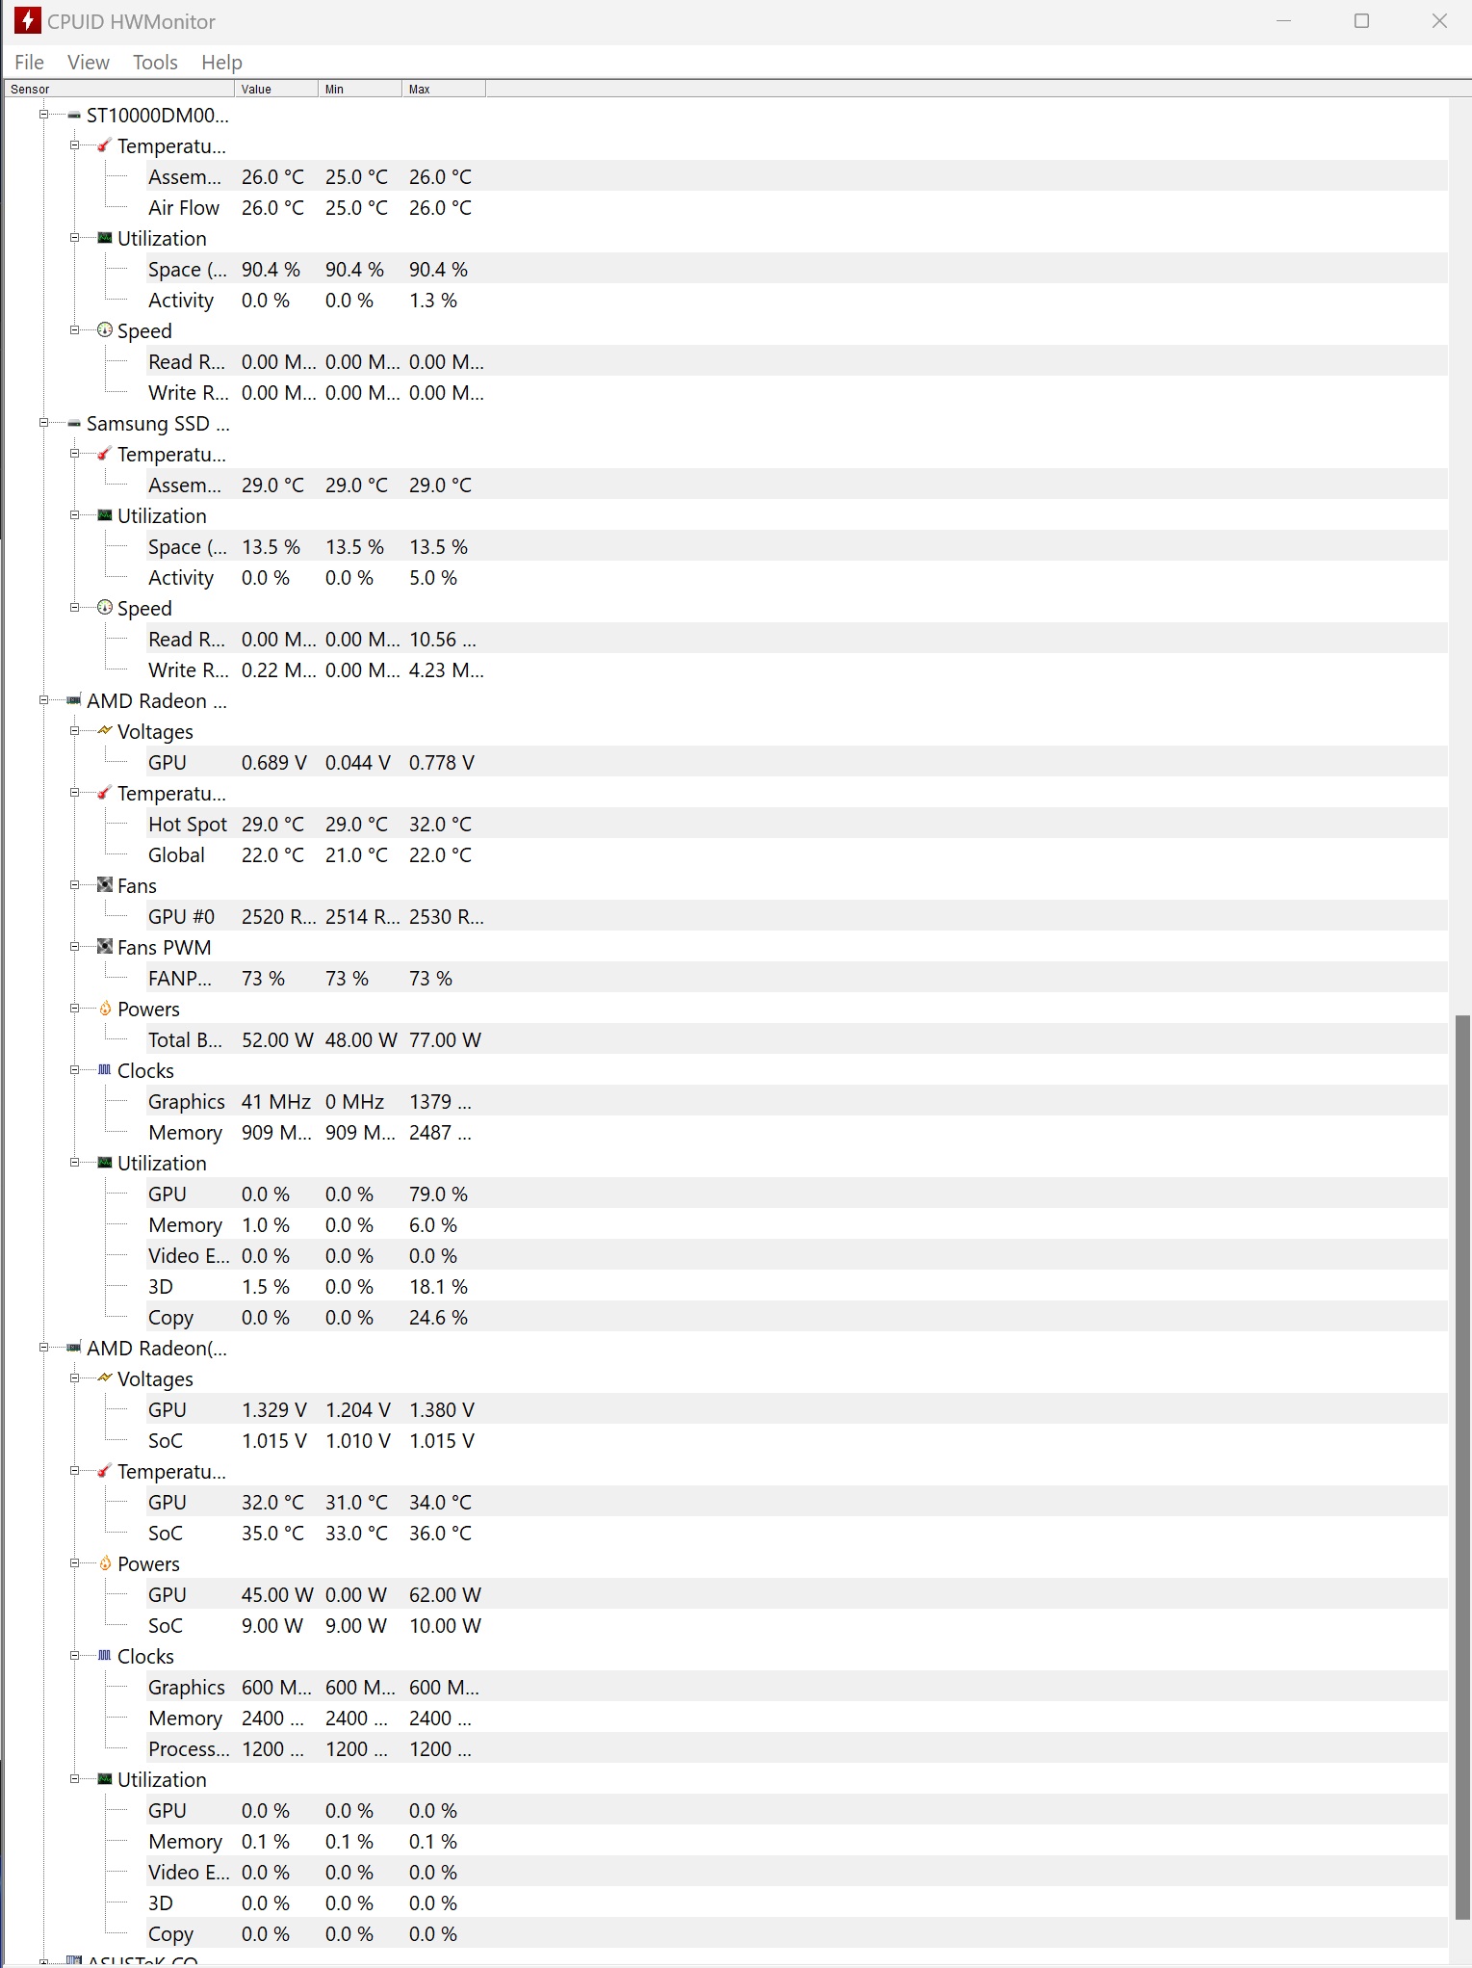Click ST10000DM00 Utilization chip icon

(105, 238)
